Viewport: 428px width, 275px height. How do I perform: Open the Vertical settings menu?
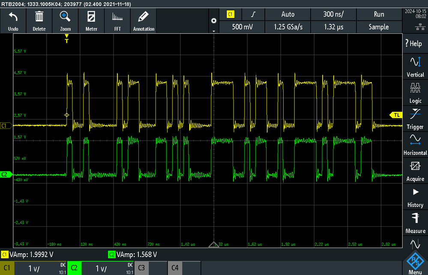415,66
